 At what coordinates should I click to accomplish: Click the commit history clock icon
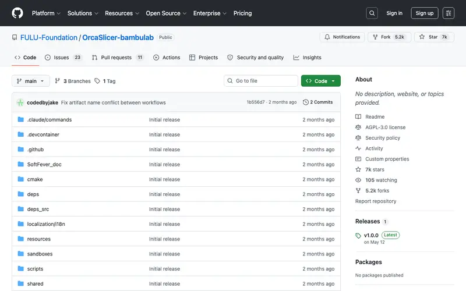click(x=305, y=102)
